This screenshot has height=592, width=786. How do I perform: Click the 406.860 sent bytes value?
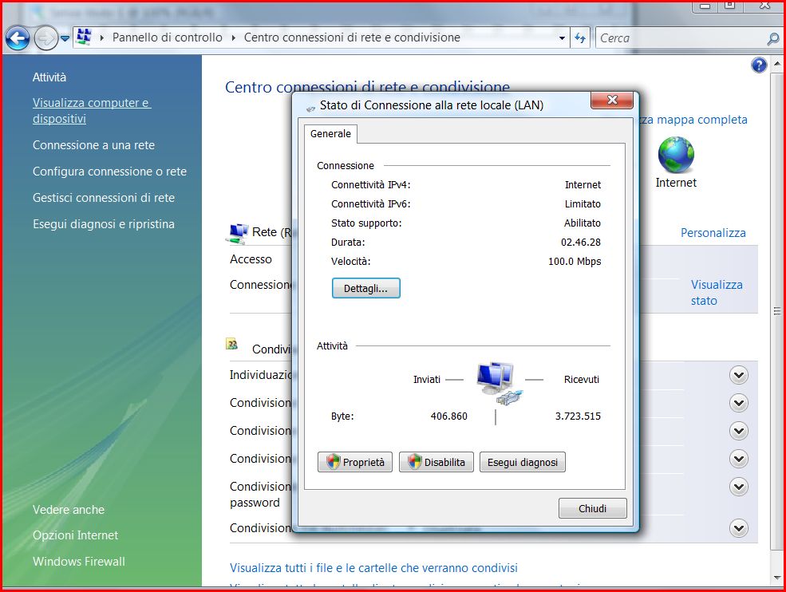point(448,416)
